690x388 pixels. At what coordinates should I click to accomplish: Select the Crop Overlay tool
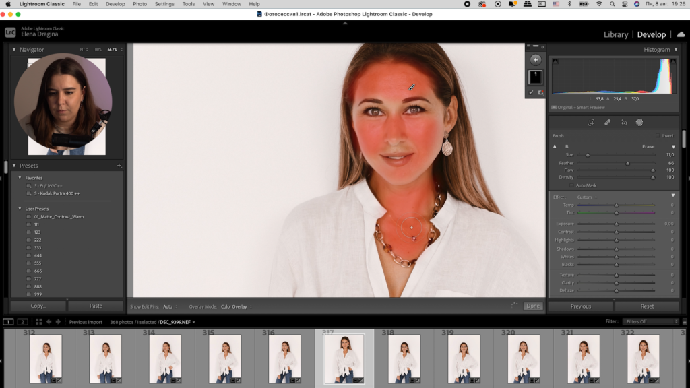pos(590,122)
